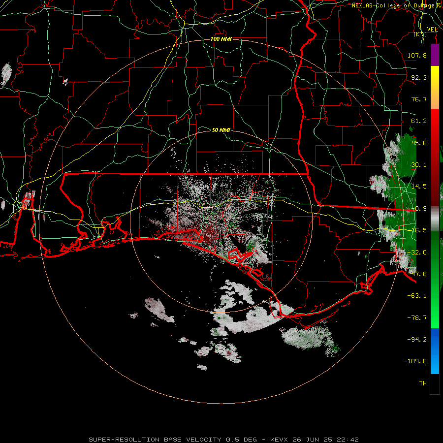This screenshot has height=443, width=443.
Task: Select the -63.1 legend value
Action: coord(417,296)
